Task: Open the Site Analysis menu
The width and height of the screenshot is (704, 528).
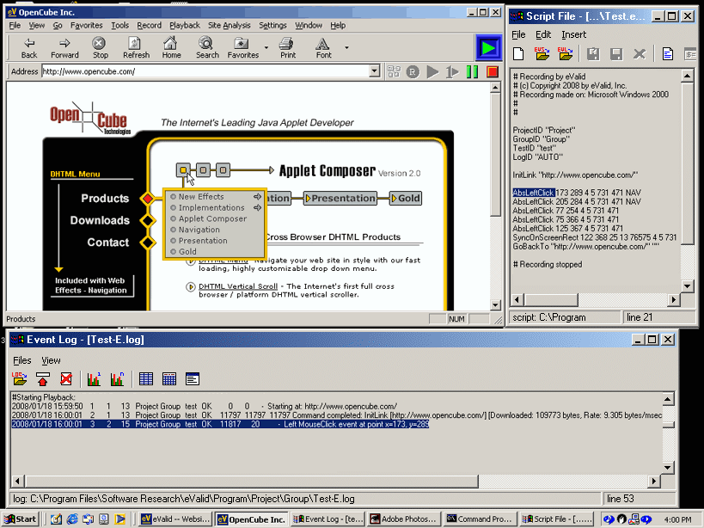Action: (229, 25)
